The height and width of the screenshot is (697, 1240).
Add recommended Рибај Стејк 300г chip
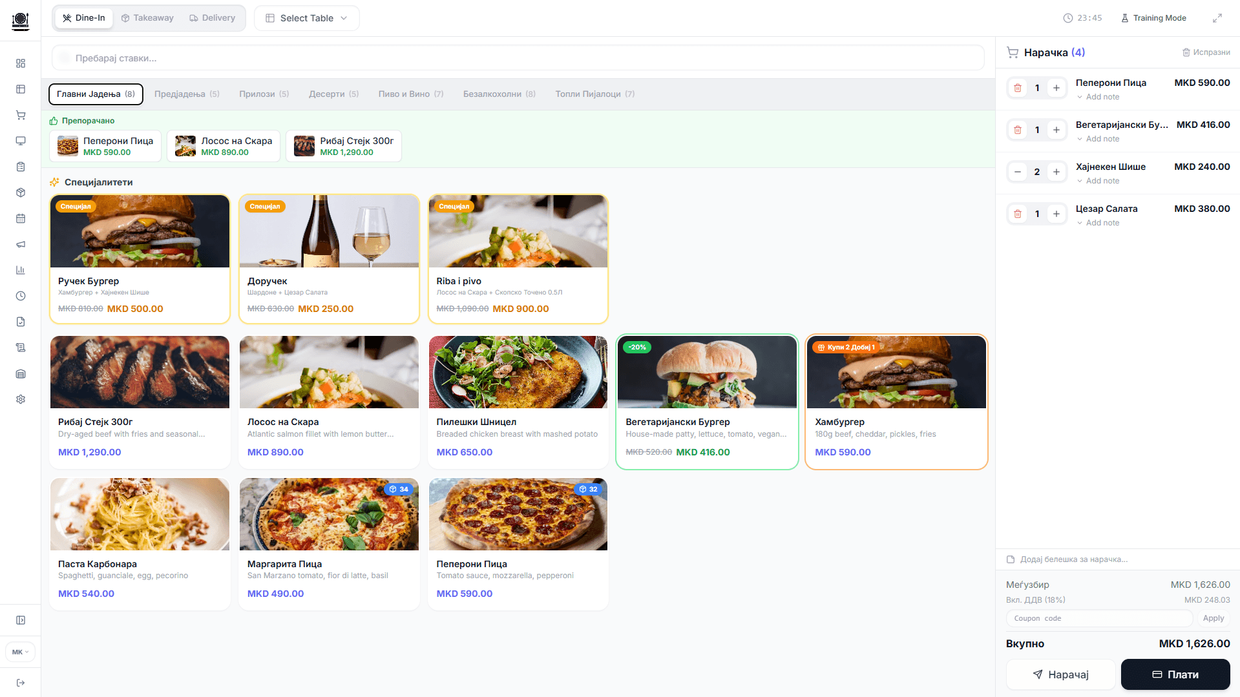(x=344, y=146)
